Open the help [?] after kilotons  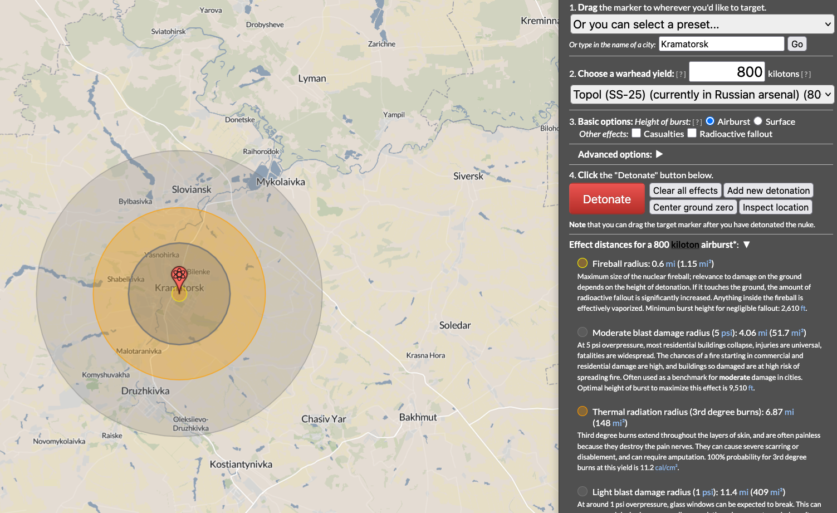(806, 74)
